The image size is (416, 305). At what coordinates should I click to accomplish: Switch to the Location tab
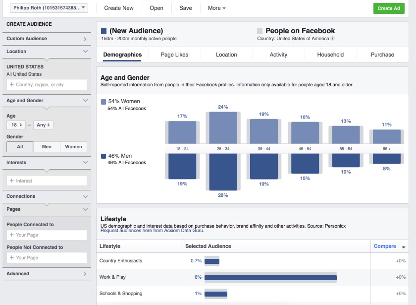pos(226,55)
